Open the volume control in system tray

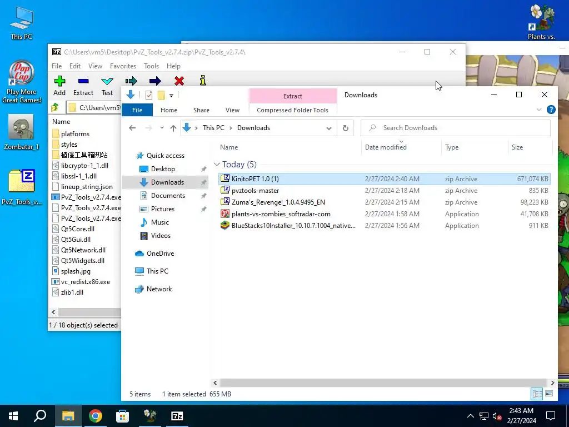point(497,416)
